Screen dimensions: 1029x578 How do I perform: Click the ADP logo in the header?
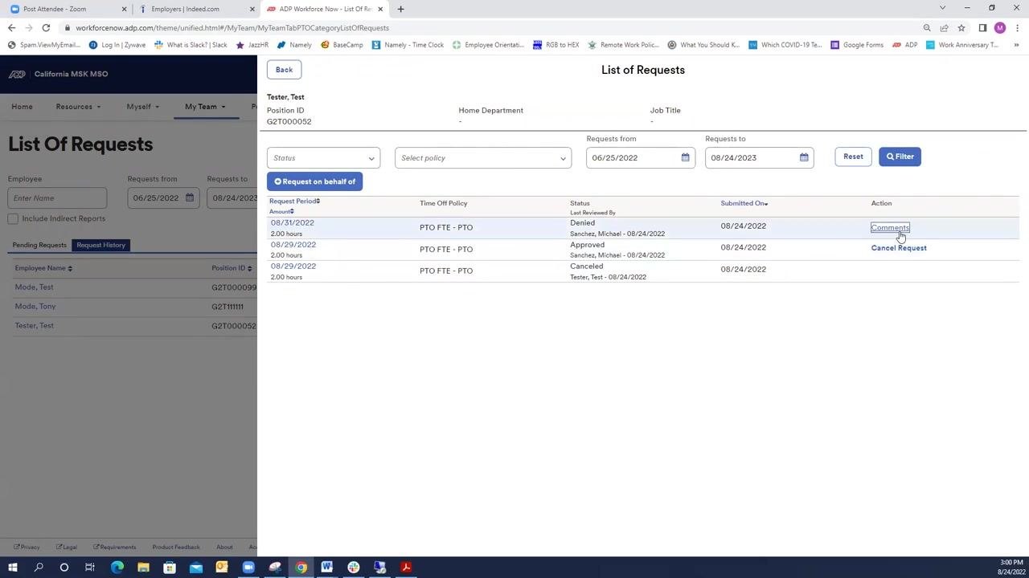tap(17, 74)
